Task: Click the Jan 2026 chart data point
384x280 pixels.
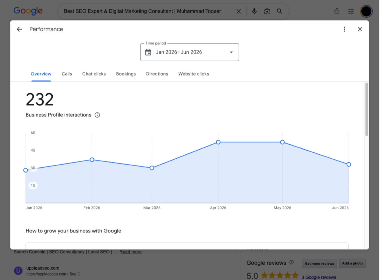Action: coord(26,170)
